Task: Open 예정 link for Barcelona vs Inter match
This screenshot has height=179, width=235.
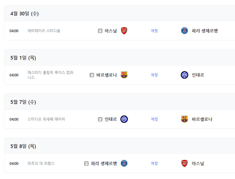Action: tap(154, 75)
